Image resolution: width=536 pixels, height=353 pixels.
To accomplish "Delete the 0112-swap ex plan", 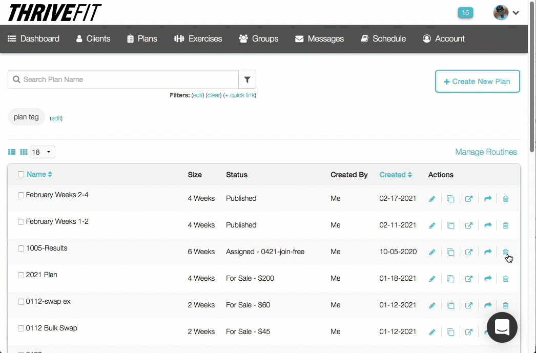I will (x=506, y=305).
